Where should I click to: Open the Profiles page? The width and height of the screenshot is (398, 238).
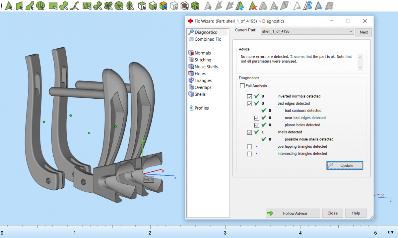coord(202,108)
